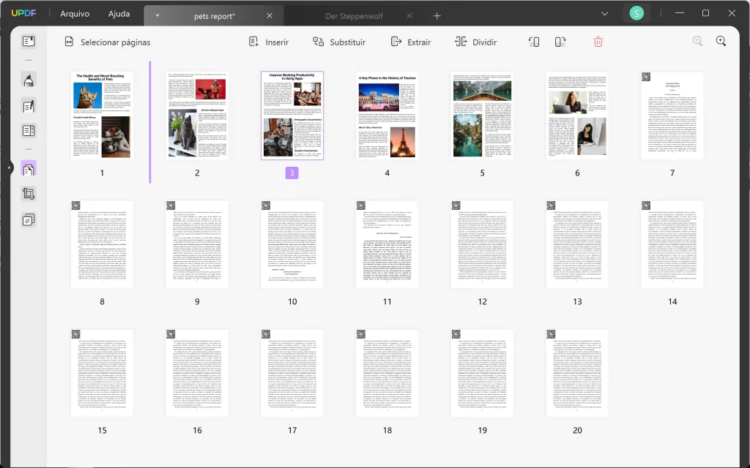Viewport: 750px width, 468px height.
Task: Select page 18 thumbnail
Action: click(x=387, y=373)
